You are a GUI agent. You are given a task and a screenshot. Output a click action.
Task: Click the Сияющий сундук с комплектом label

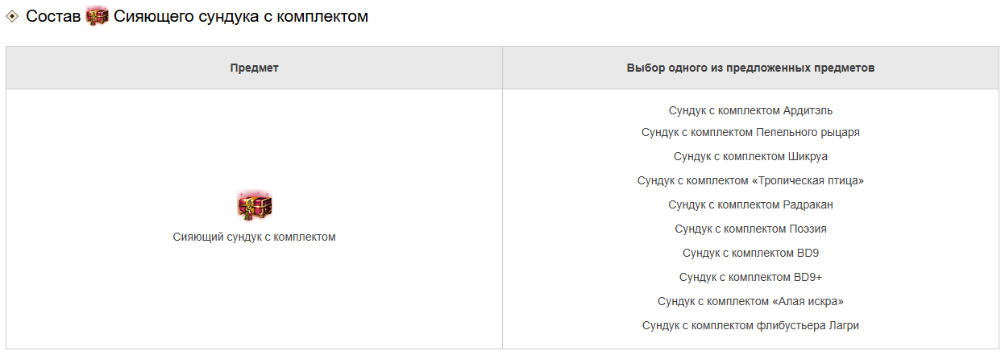[x=254, y=237]
